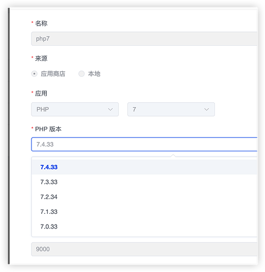This screenshot has width=265, height=272.
Task: Choose version 7.1.33 from the list
Action: point(144,212)
